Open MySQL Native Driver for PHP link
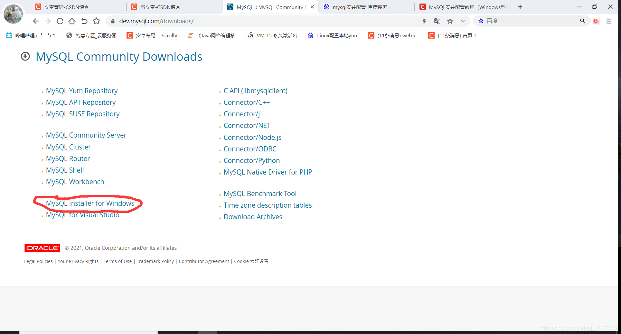621x334 pixels. (x=268, y=172)
